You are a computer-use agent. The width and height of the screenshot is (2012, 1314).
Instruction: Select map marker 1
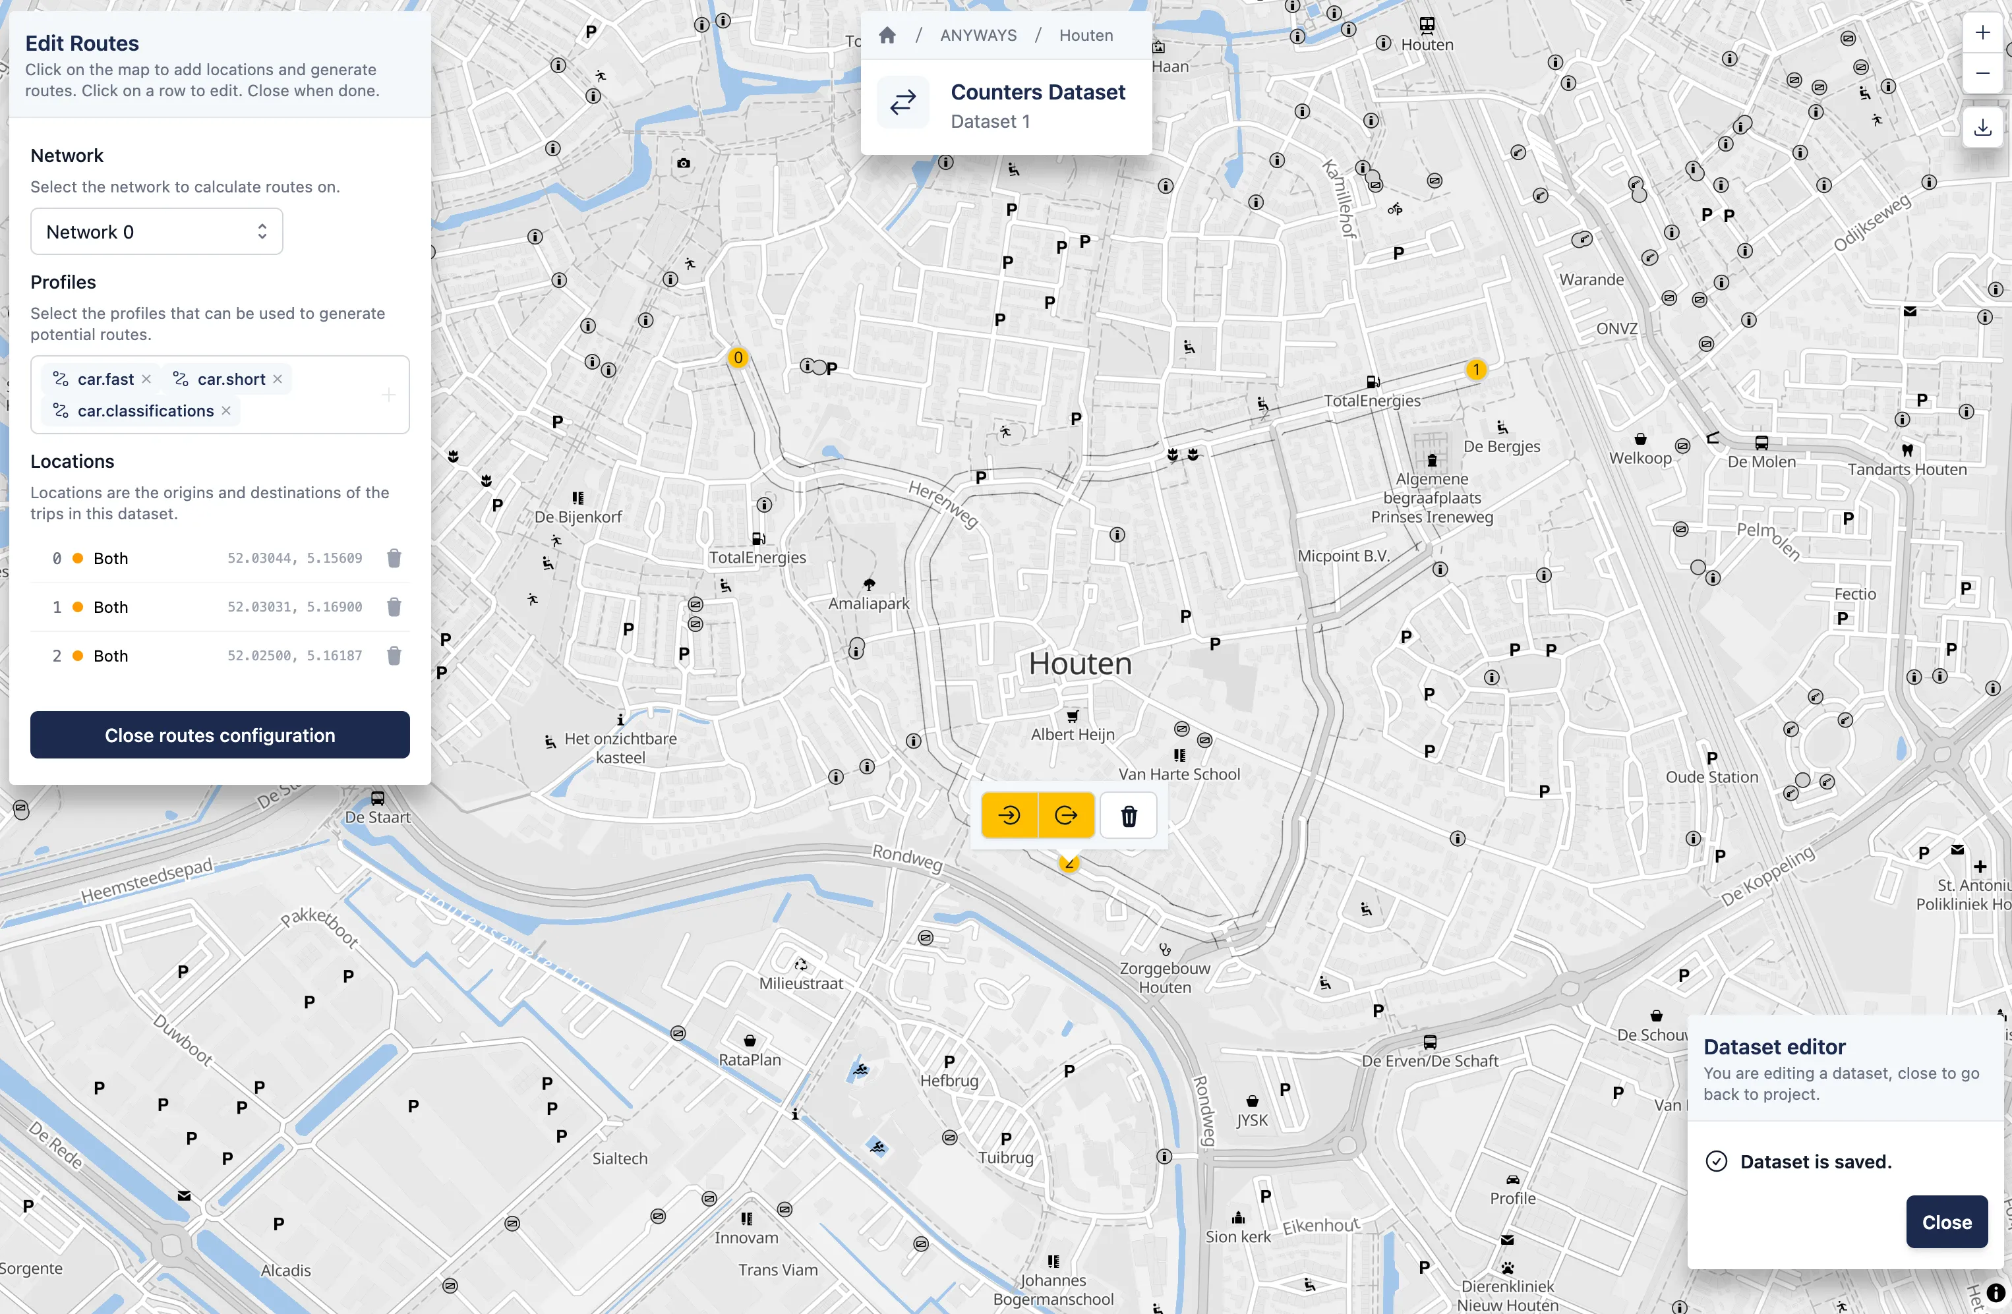(1476, 369)
